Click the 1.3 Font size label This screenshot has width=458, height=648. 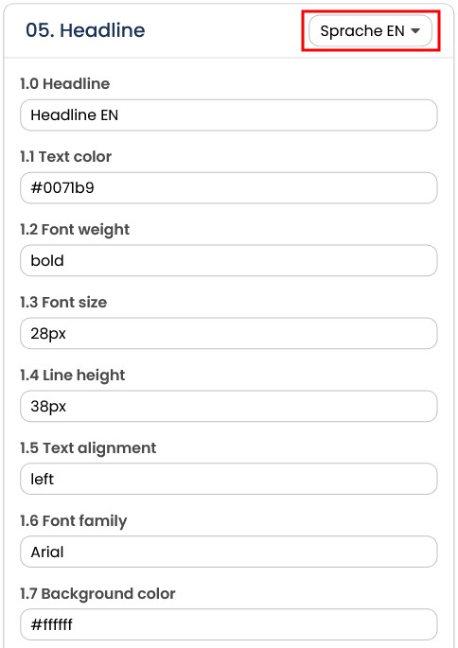click(x=63, y=303)
